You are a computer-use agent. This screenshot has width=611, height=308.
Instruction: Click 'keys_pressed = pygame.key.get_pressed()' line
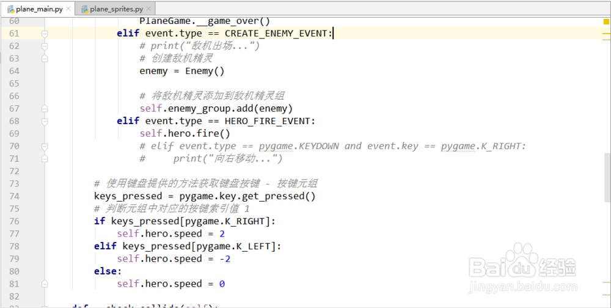pyautogui.click(x=205, y=196)
